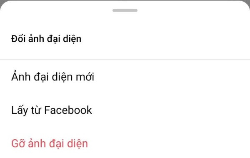This screenshot has width=250, height=158.
Task: Click the "Ảnh đại diện mới" label text
Action: point(52,76)
